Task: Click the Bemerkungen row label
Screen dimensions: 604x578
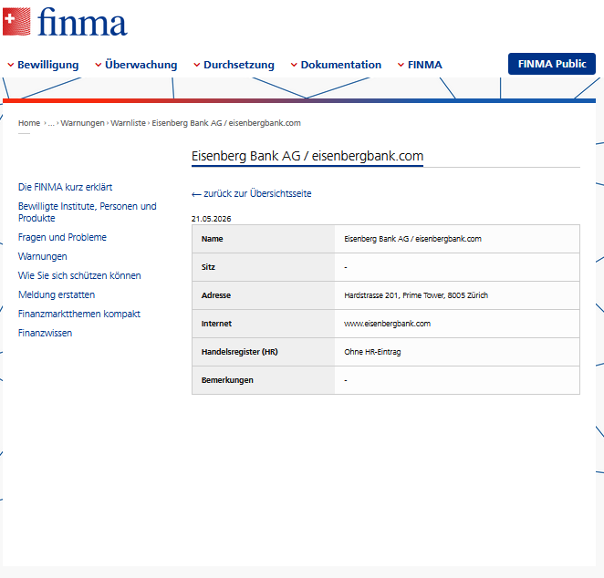Action: (x=227, y=380)
